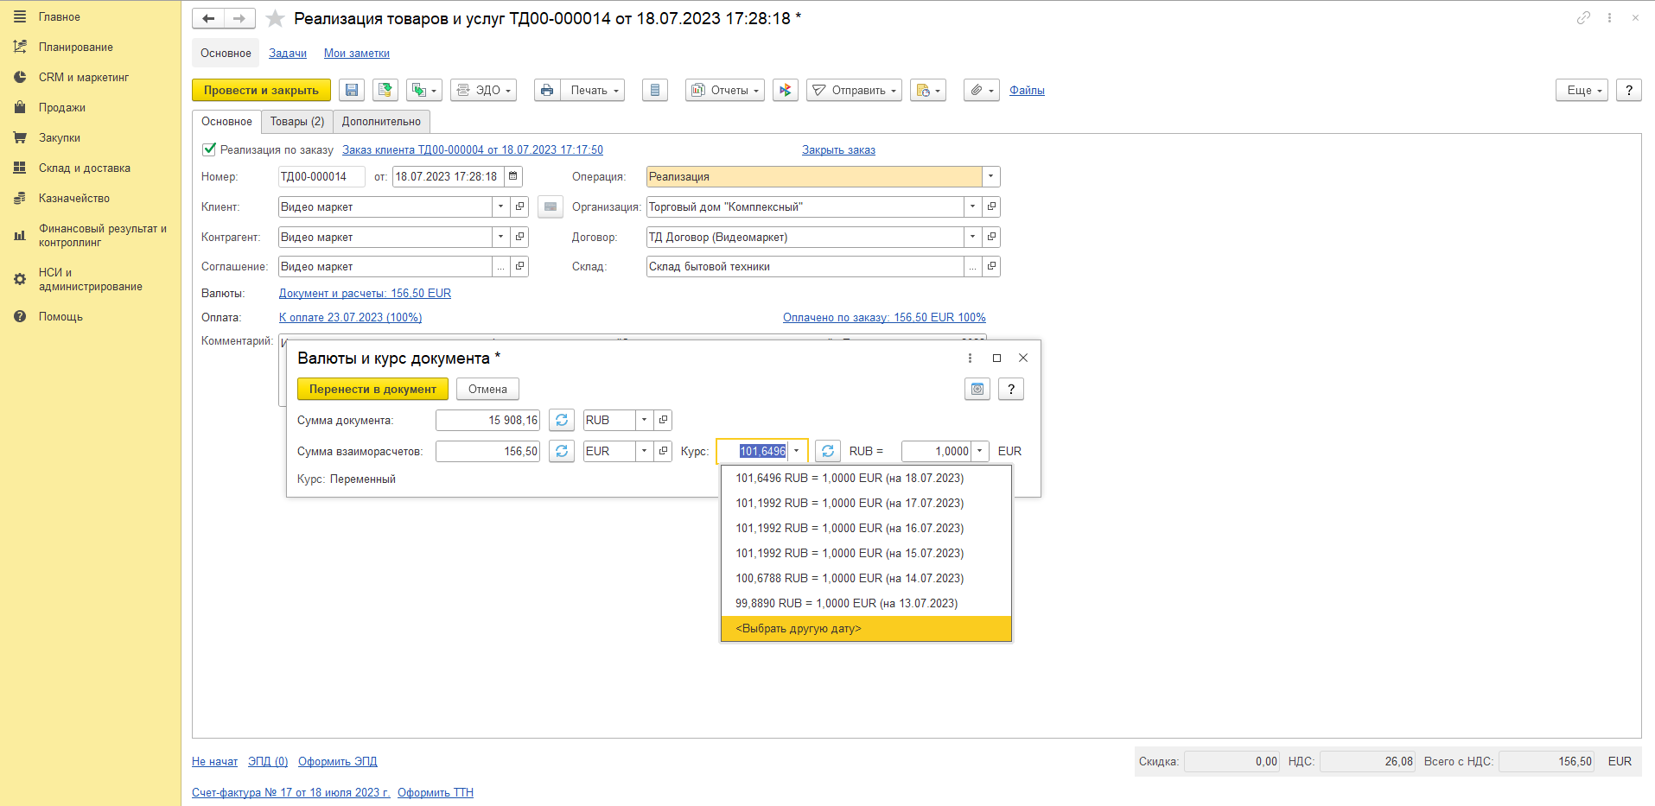The width and height of the screenshot is (1655, 806).
Task: Click the Провести и закрыть button
Action: 261,90
